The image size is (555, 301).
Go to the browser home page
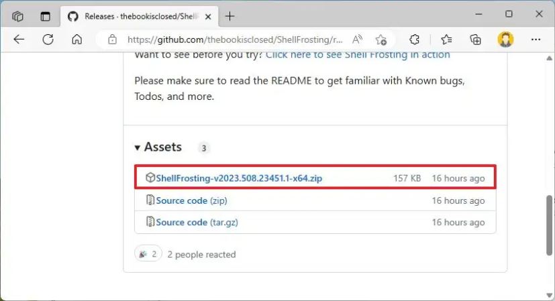click(x=77, y=40)
